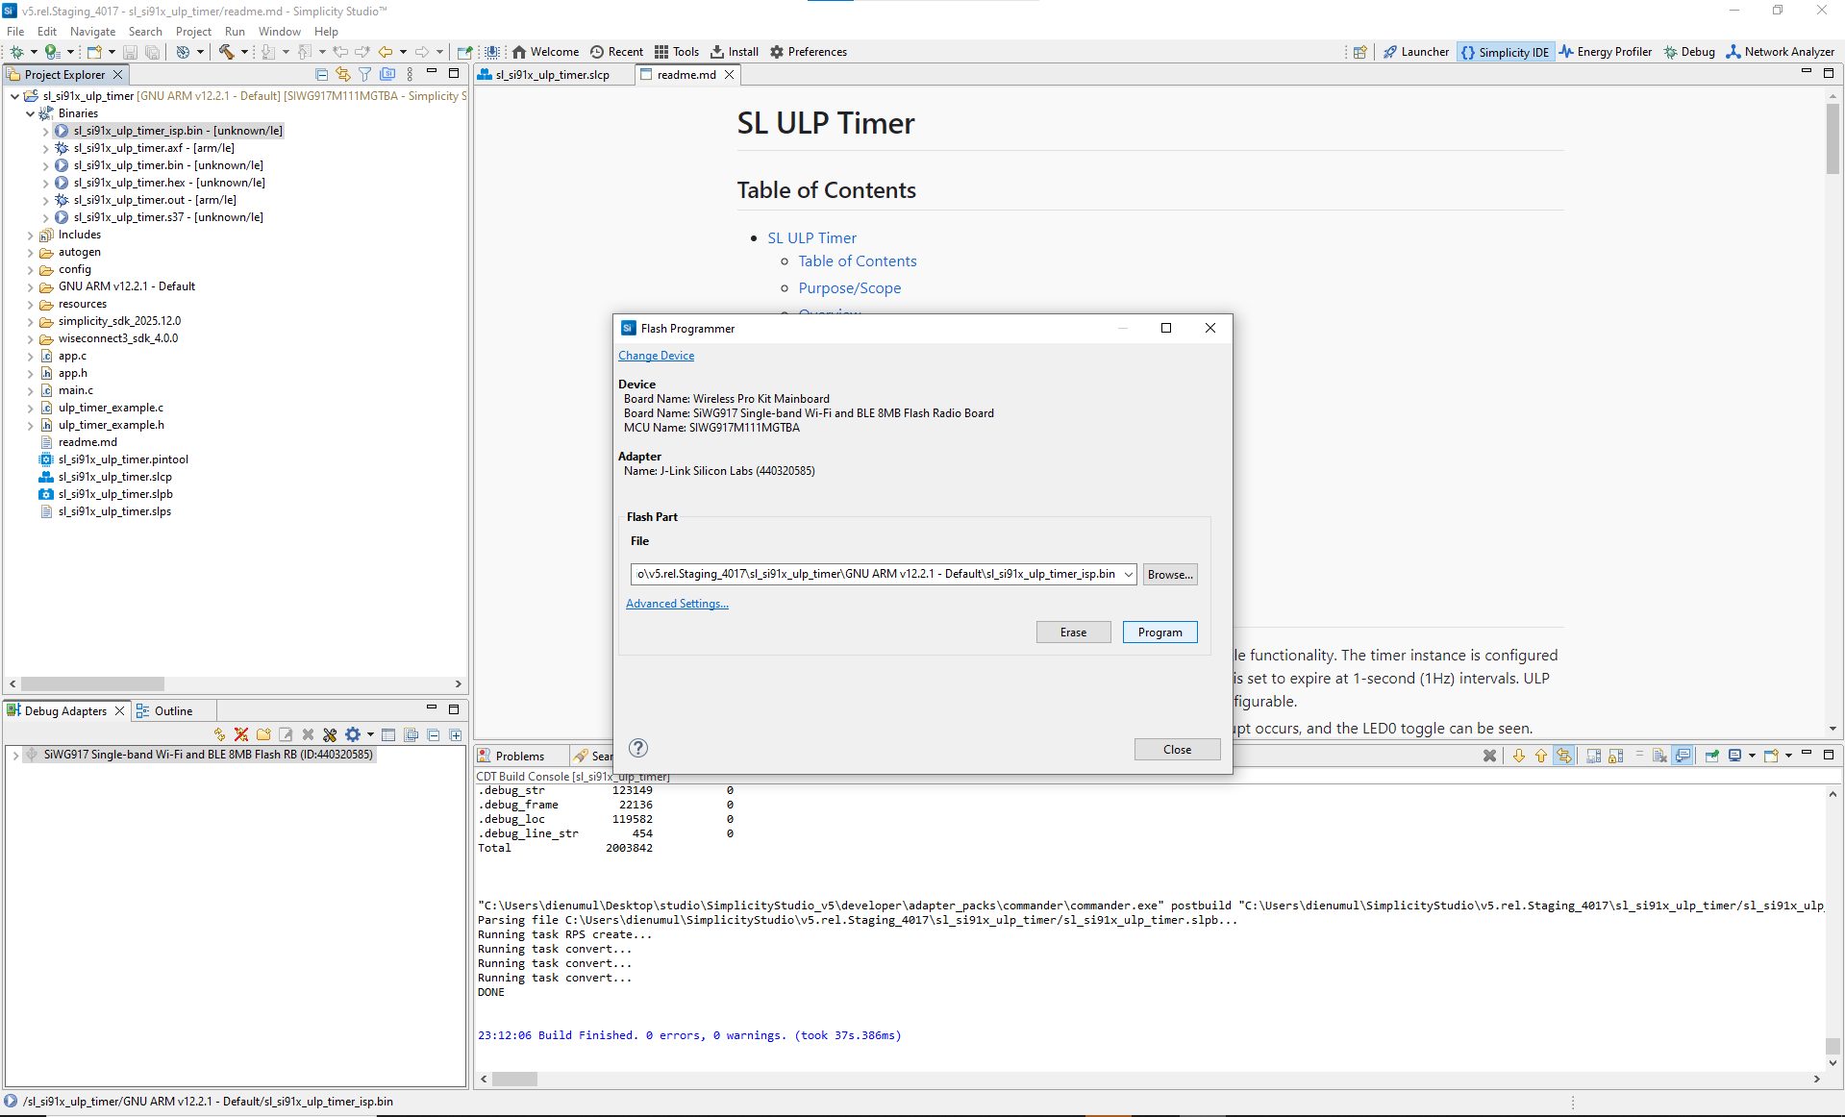Toggle Pin Console in console toolbar
Viewport: 1845px width, 1117px height.
pos(1712,756)
